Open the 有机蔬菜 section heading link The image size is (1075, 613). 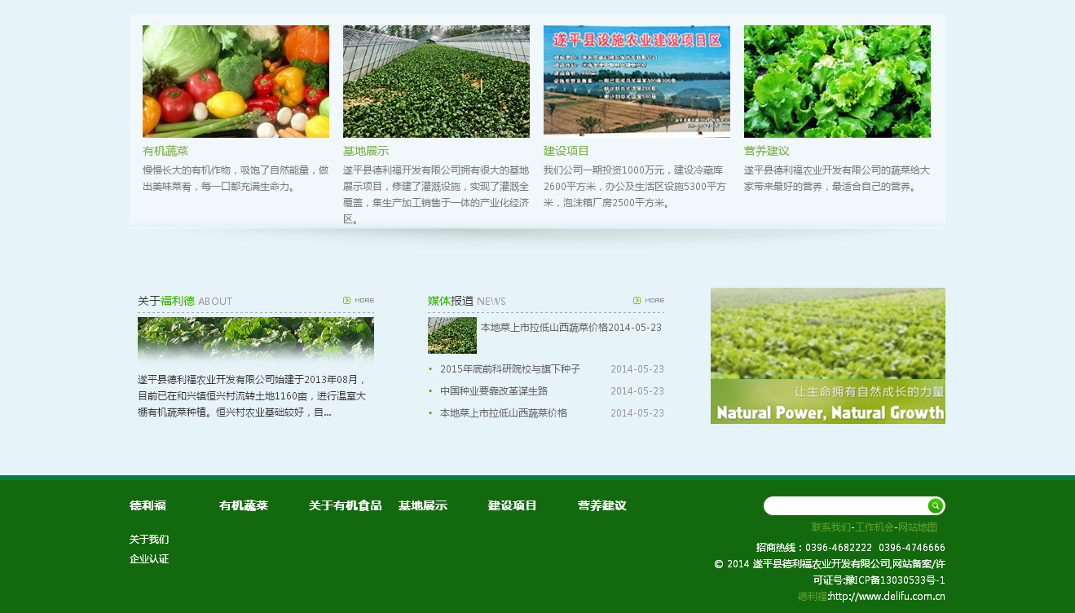point(165,150)
